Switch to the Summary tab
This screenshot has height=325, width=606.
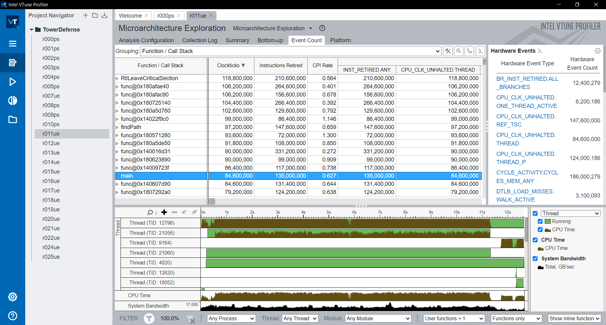click(237, 40)
